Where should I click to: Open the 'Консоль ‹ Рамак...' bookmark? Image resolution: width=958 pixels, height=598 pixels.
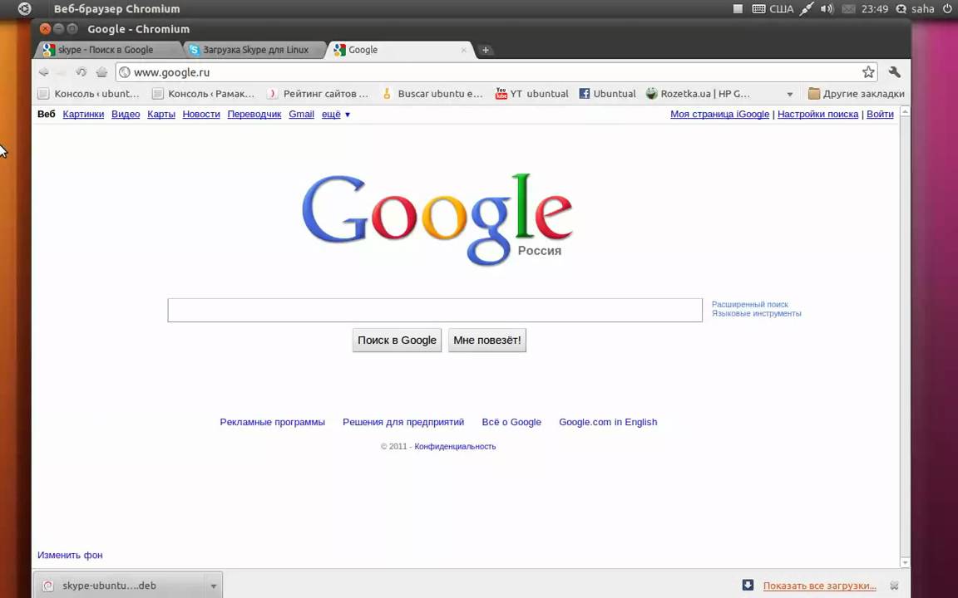click(x=204, y=93)
